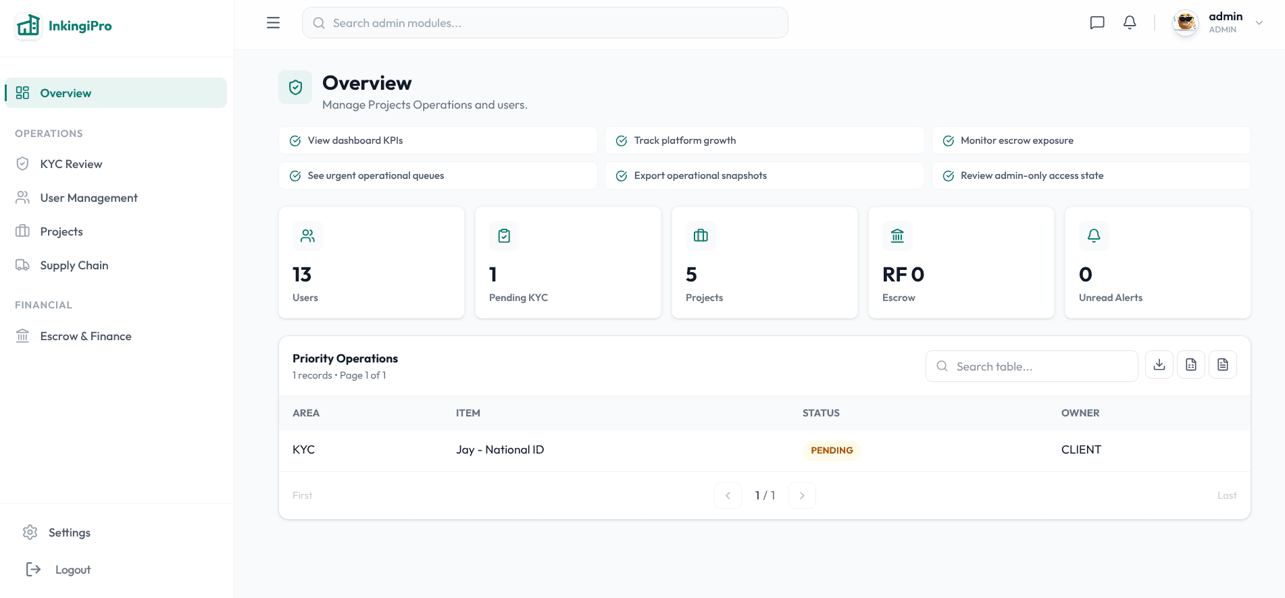Click the Overview grid icon in sidebar

(22, 92)
